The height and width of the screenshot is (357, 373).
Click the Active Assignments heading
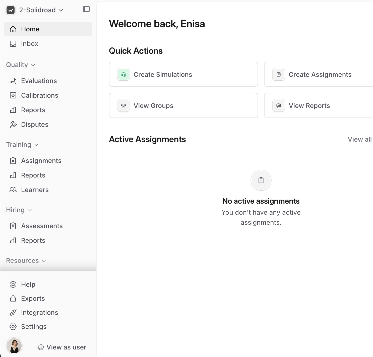click(147, 139)
